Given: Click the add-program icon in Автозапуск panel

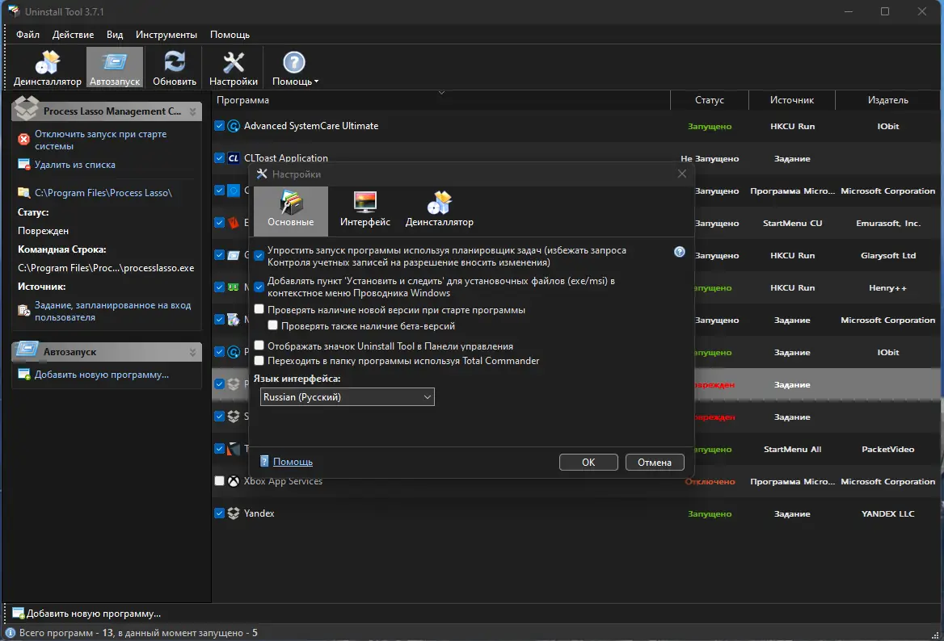Looking at the screenshot, I should (23, 375).
